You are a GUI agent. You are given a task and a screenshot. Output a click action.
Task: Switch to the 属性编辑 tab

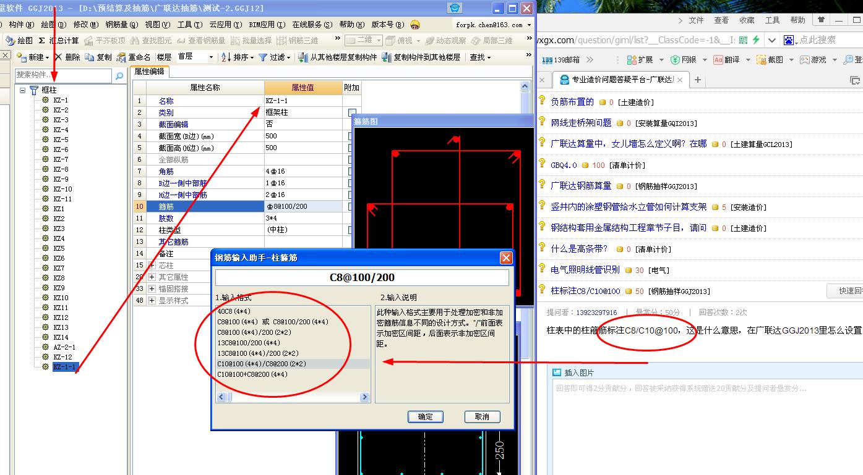pos(150,71)
